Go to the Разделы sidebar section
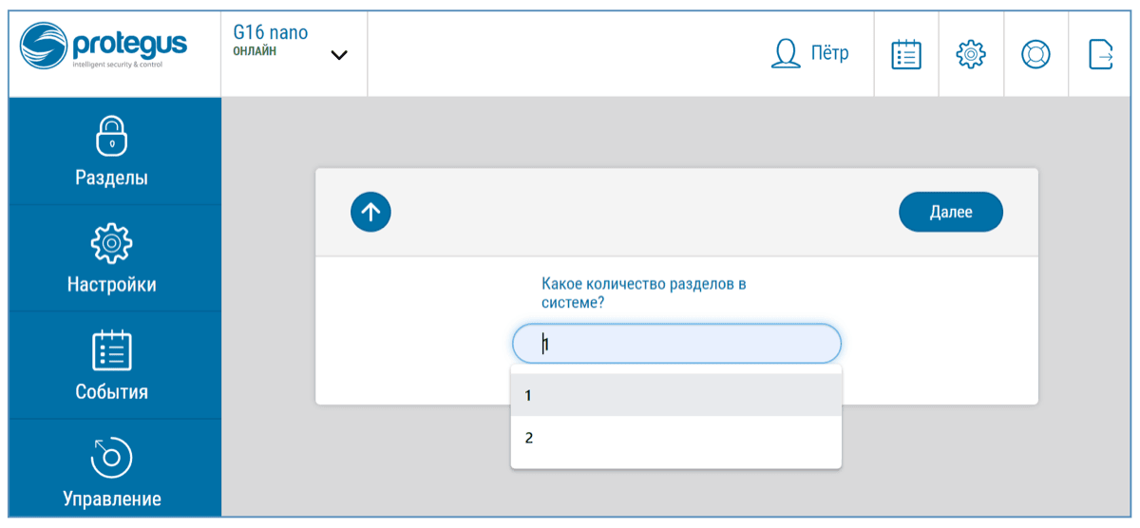1140x528 pixels. tap(111, 178)
